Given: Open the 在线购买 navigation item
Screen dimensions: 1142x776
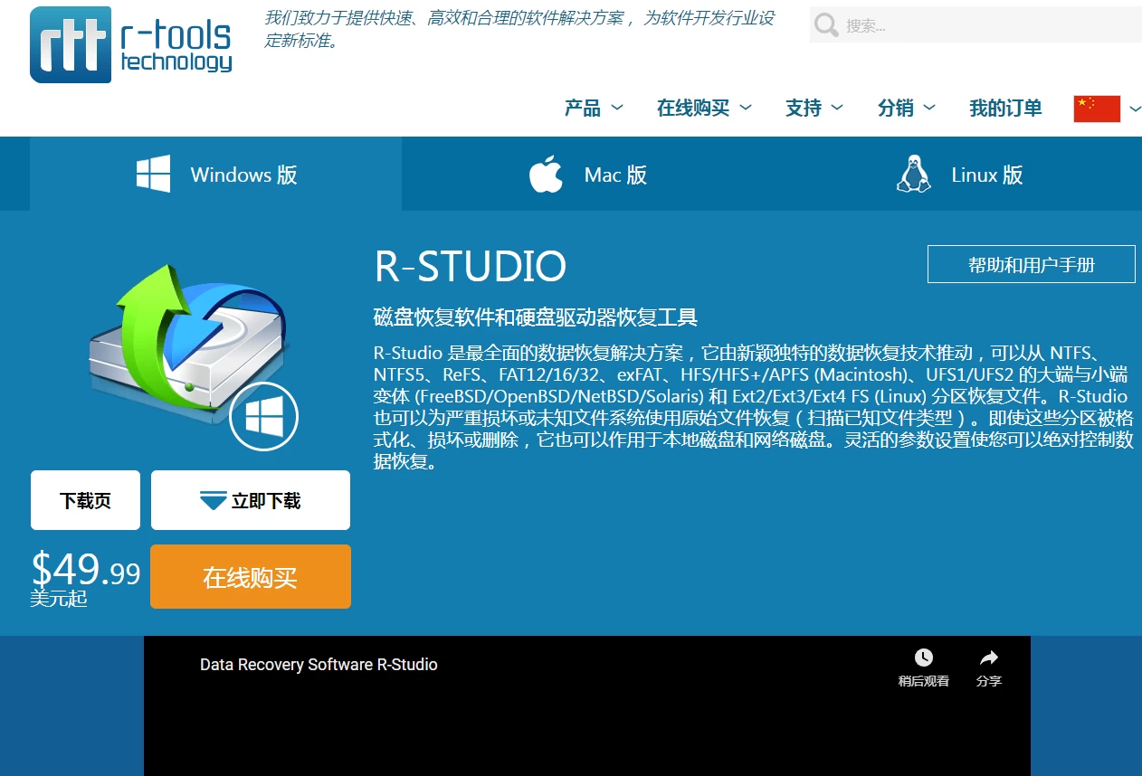Looking at the screenshot, I should 693,109.
